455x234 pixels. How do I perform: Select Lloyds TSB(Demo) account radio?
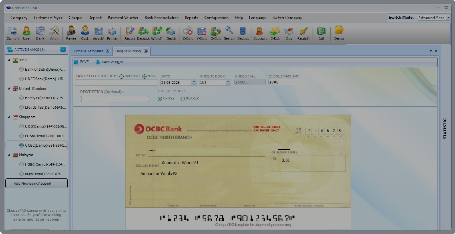click(22, 108)
